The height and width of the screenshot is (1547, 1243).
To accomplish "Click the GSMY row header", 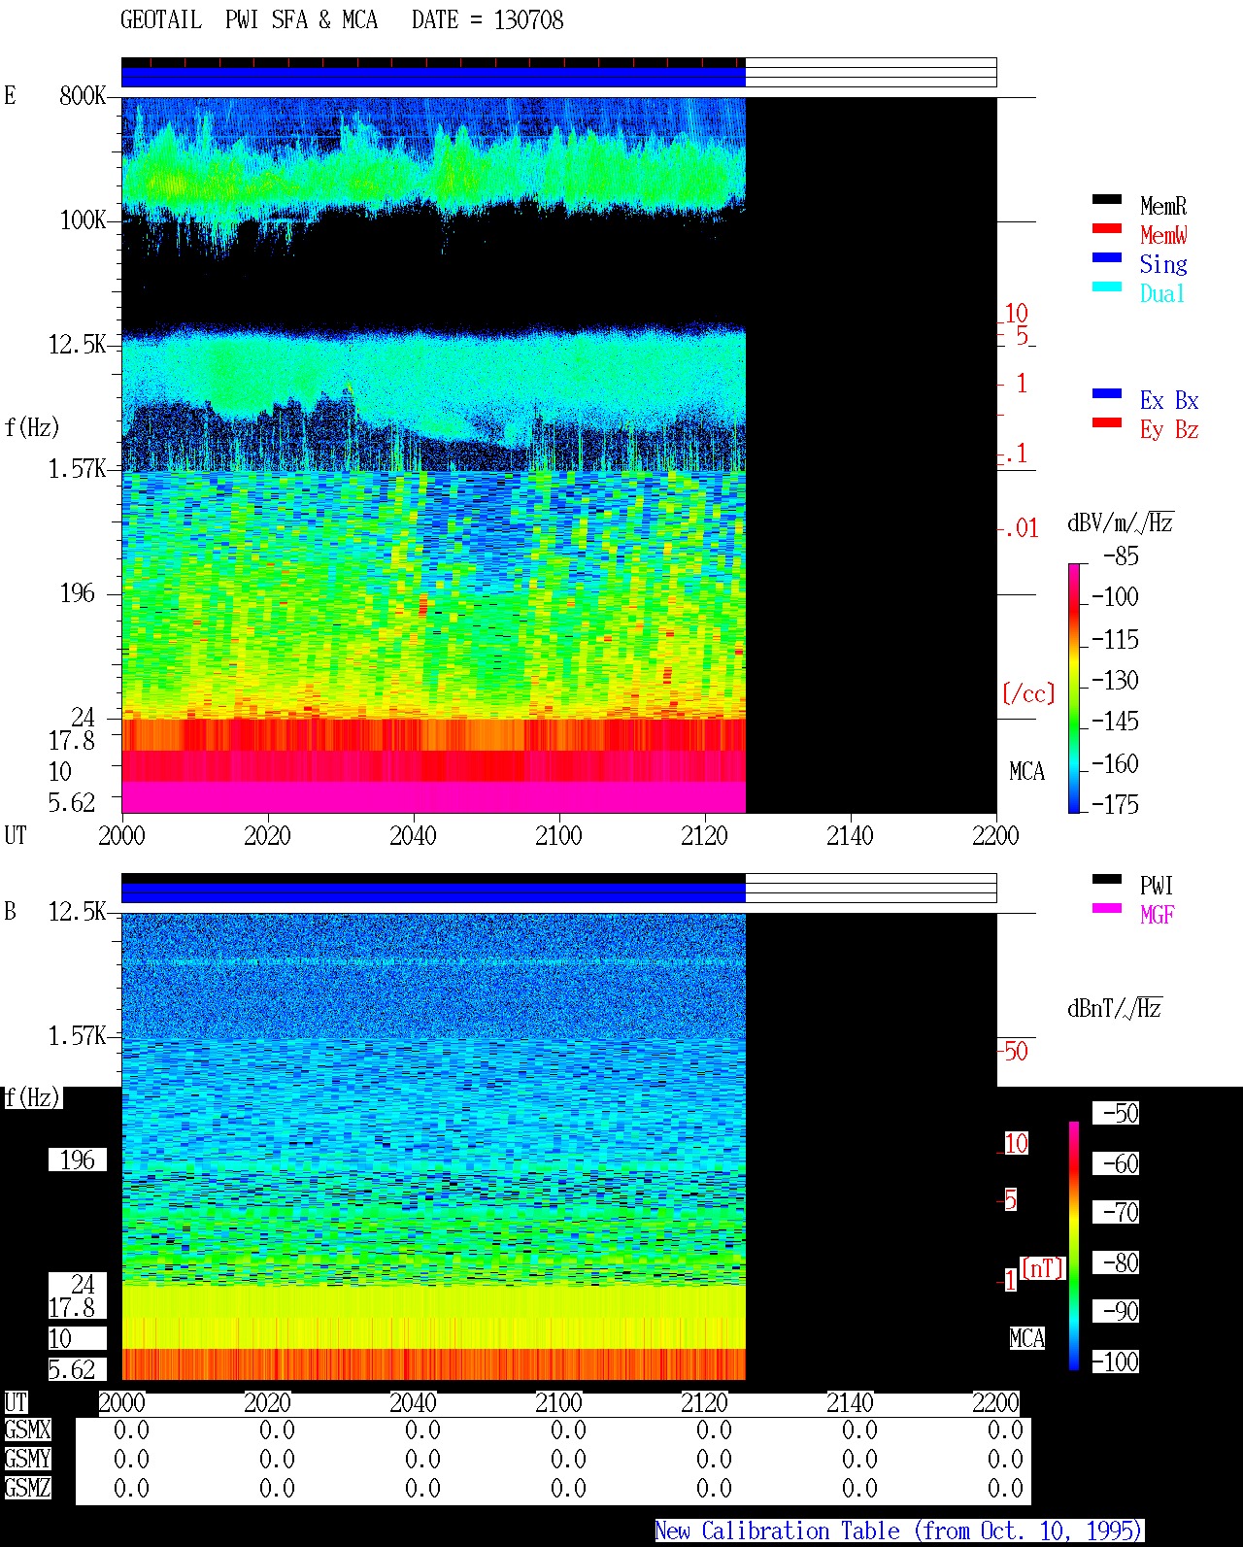I will click(x=27, y=1459).
